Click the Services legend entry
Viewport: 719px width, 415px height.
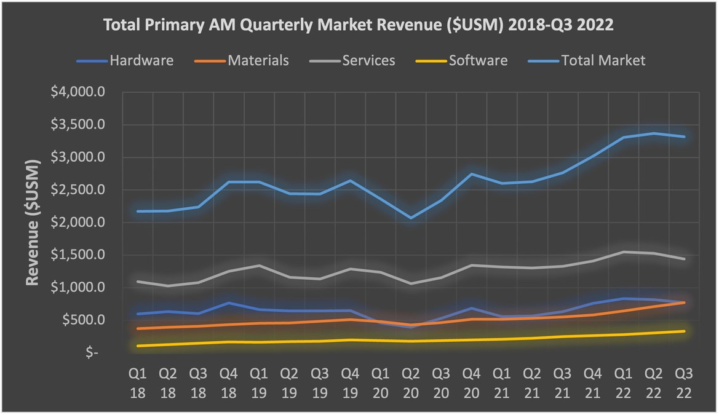(352, 60)
